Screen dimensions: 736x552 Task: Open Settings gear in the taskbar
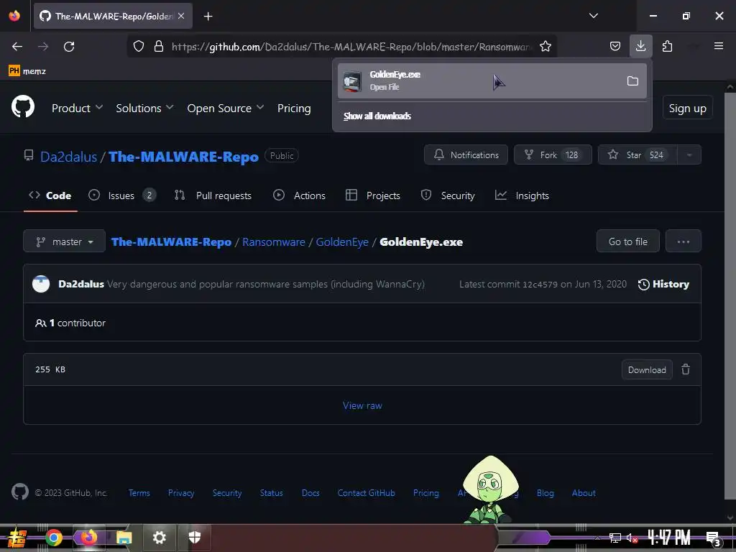click(x=159, y=538)
